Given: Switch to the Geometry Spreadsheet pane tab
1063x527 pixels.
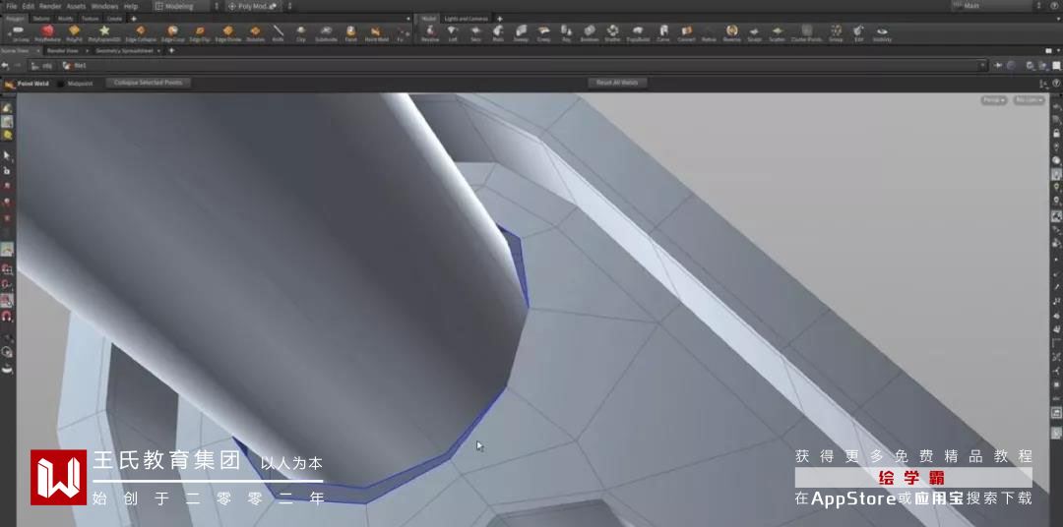Looking at the screenshot, I should click(x=125, y=50).
